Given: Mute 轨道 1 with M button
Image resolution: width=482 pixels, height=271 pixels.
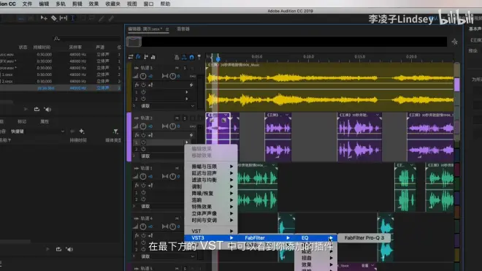Looking at the screenshot, I should [177, 68].
